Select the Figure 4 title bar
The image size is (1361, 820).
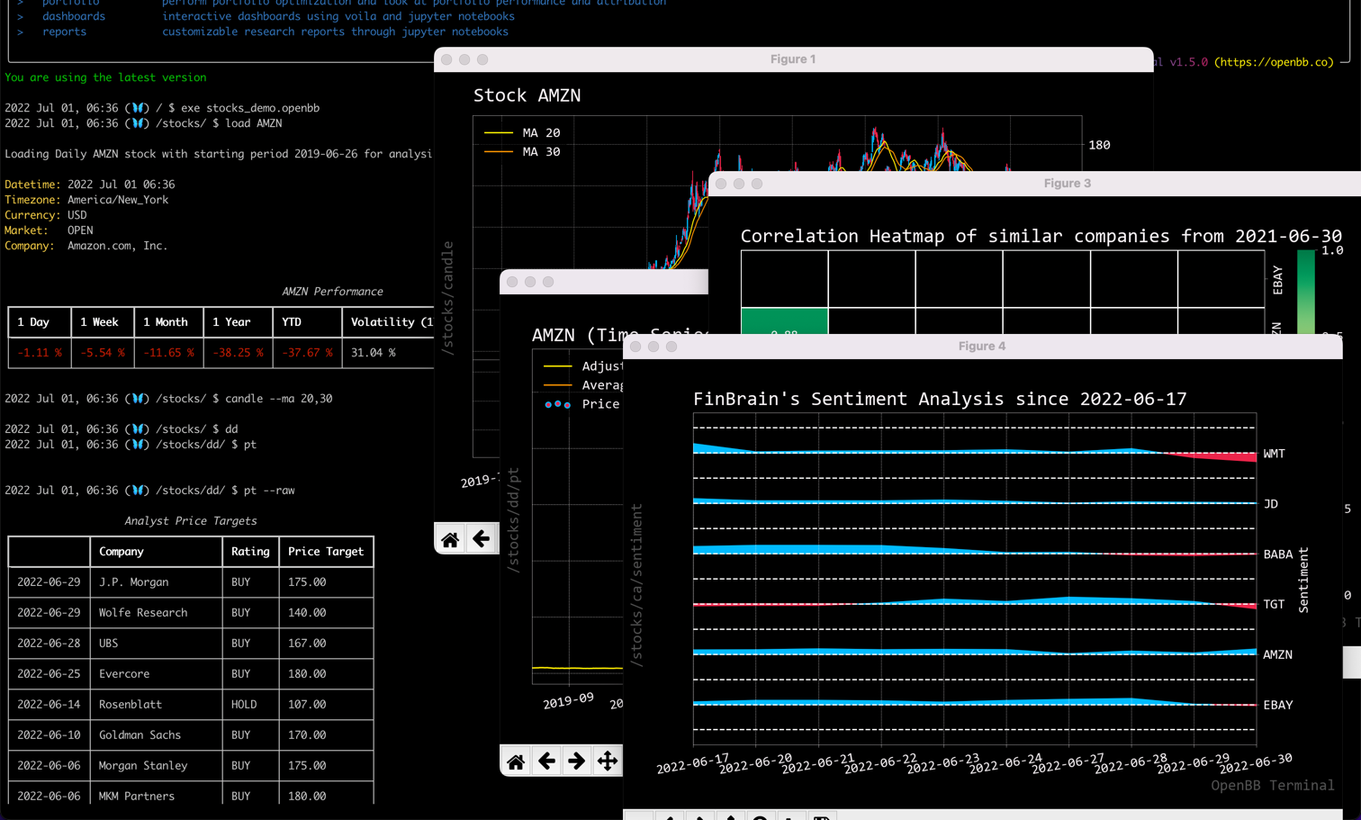coord(982,347)
